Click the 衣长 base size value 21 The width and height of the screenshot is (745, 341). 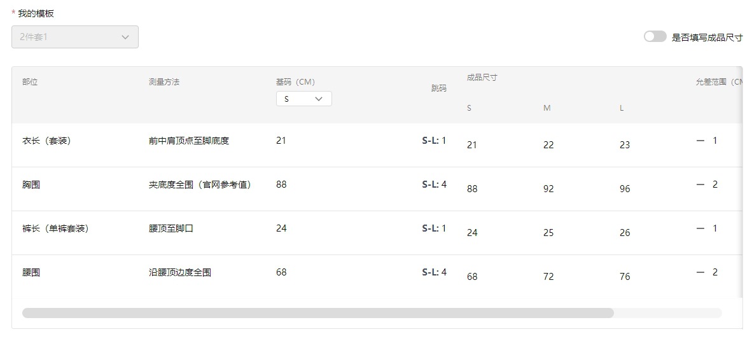click(281, 141)
